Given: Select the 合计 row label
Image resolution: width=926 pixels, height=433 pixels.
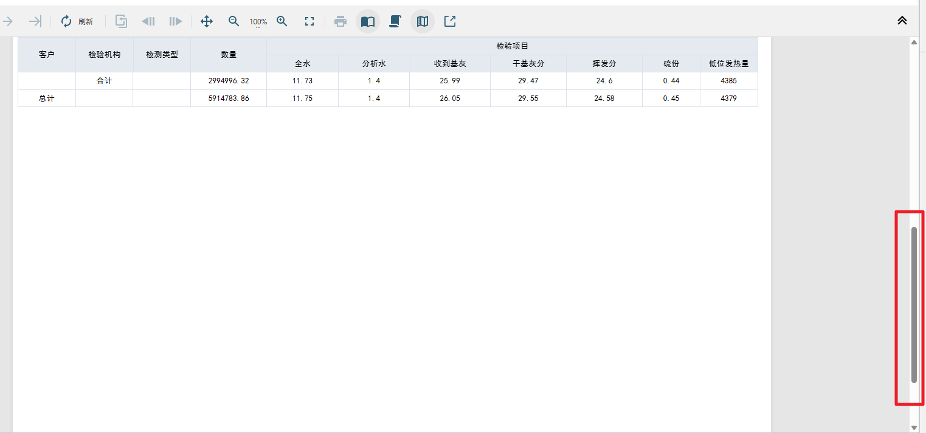Looking at the screenshot, I should click(105, 81).
